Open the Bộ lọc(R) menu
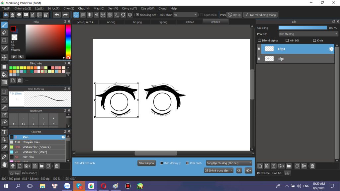The width and height of the screenshot is (340, 191). 53,8
